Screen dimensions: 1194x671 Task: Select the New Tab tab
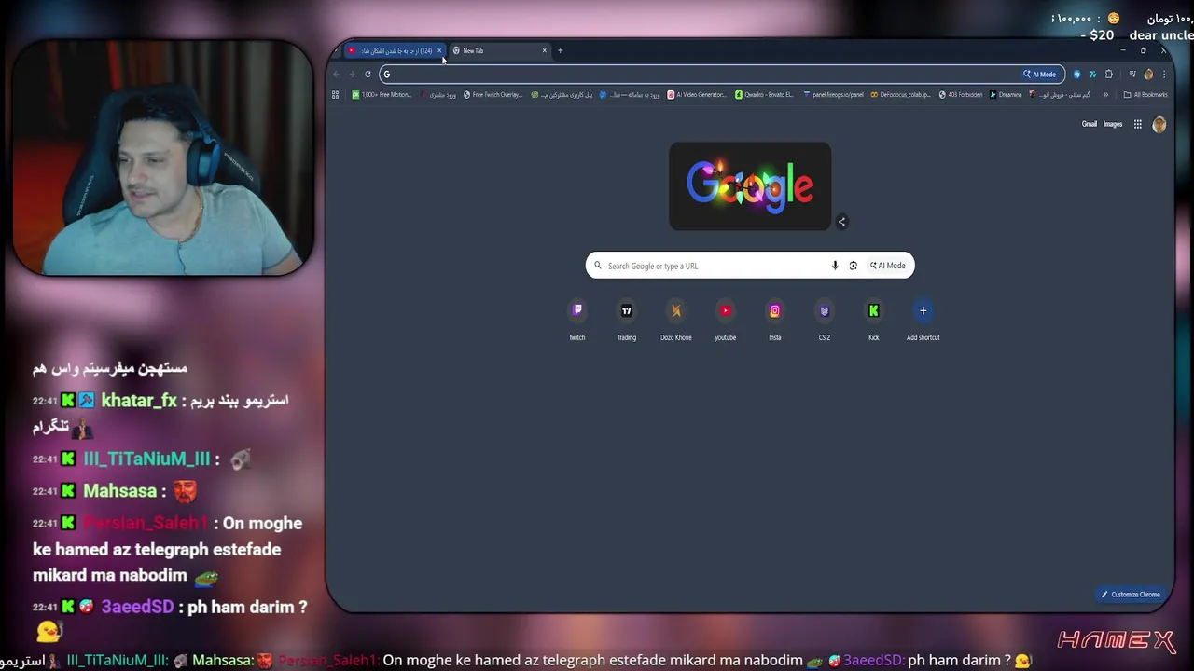coord(499,50)
